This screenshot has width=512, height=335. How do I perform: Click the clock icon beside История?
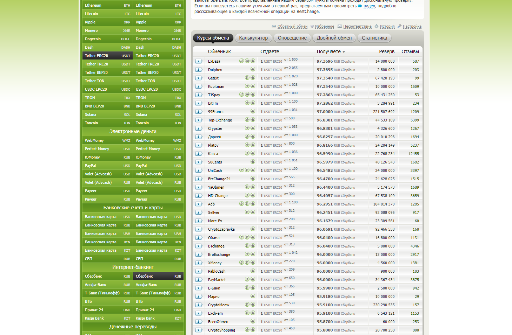click(377, 26)
